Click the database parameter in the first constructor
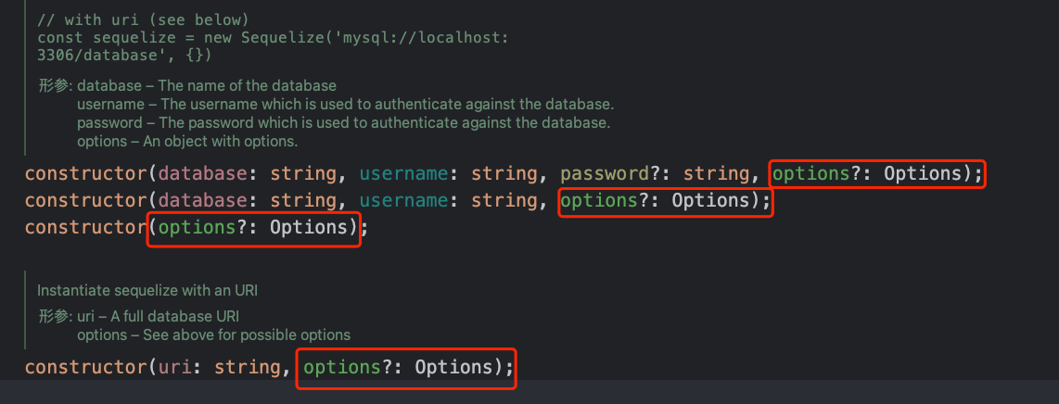The width and height of the screenshot is (1059, 404). (198, 174)
